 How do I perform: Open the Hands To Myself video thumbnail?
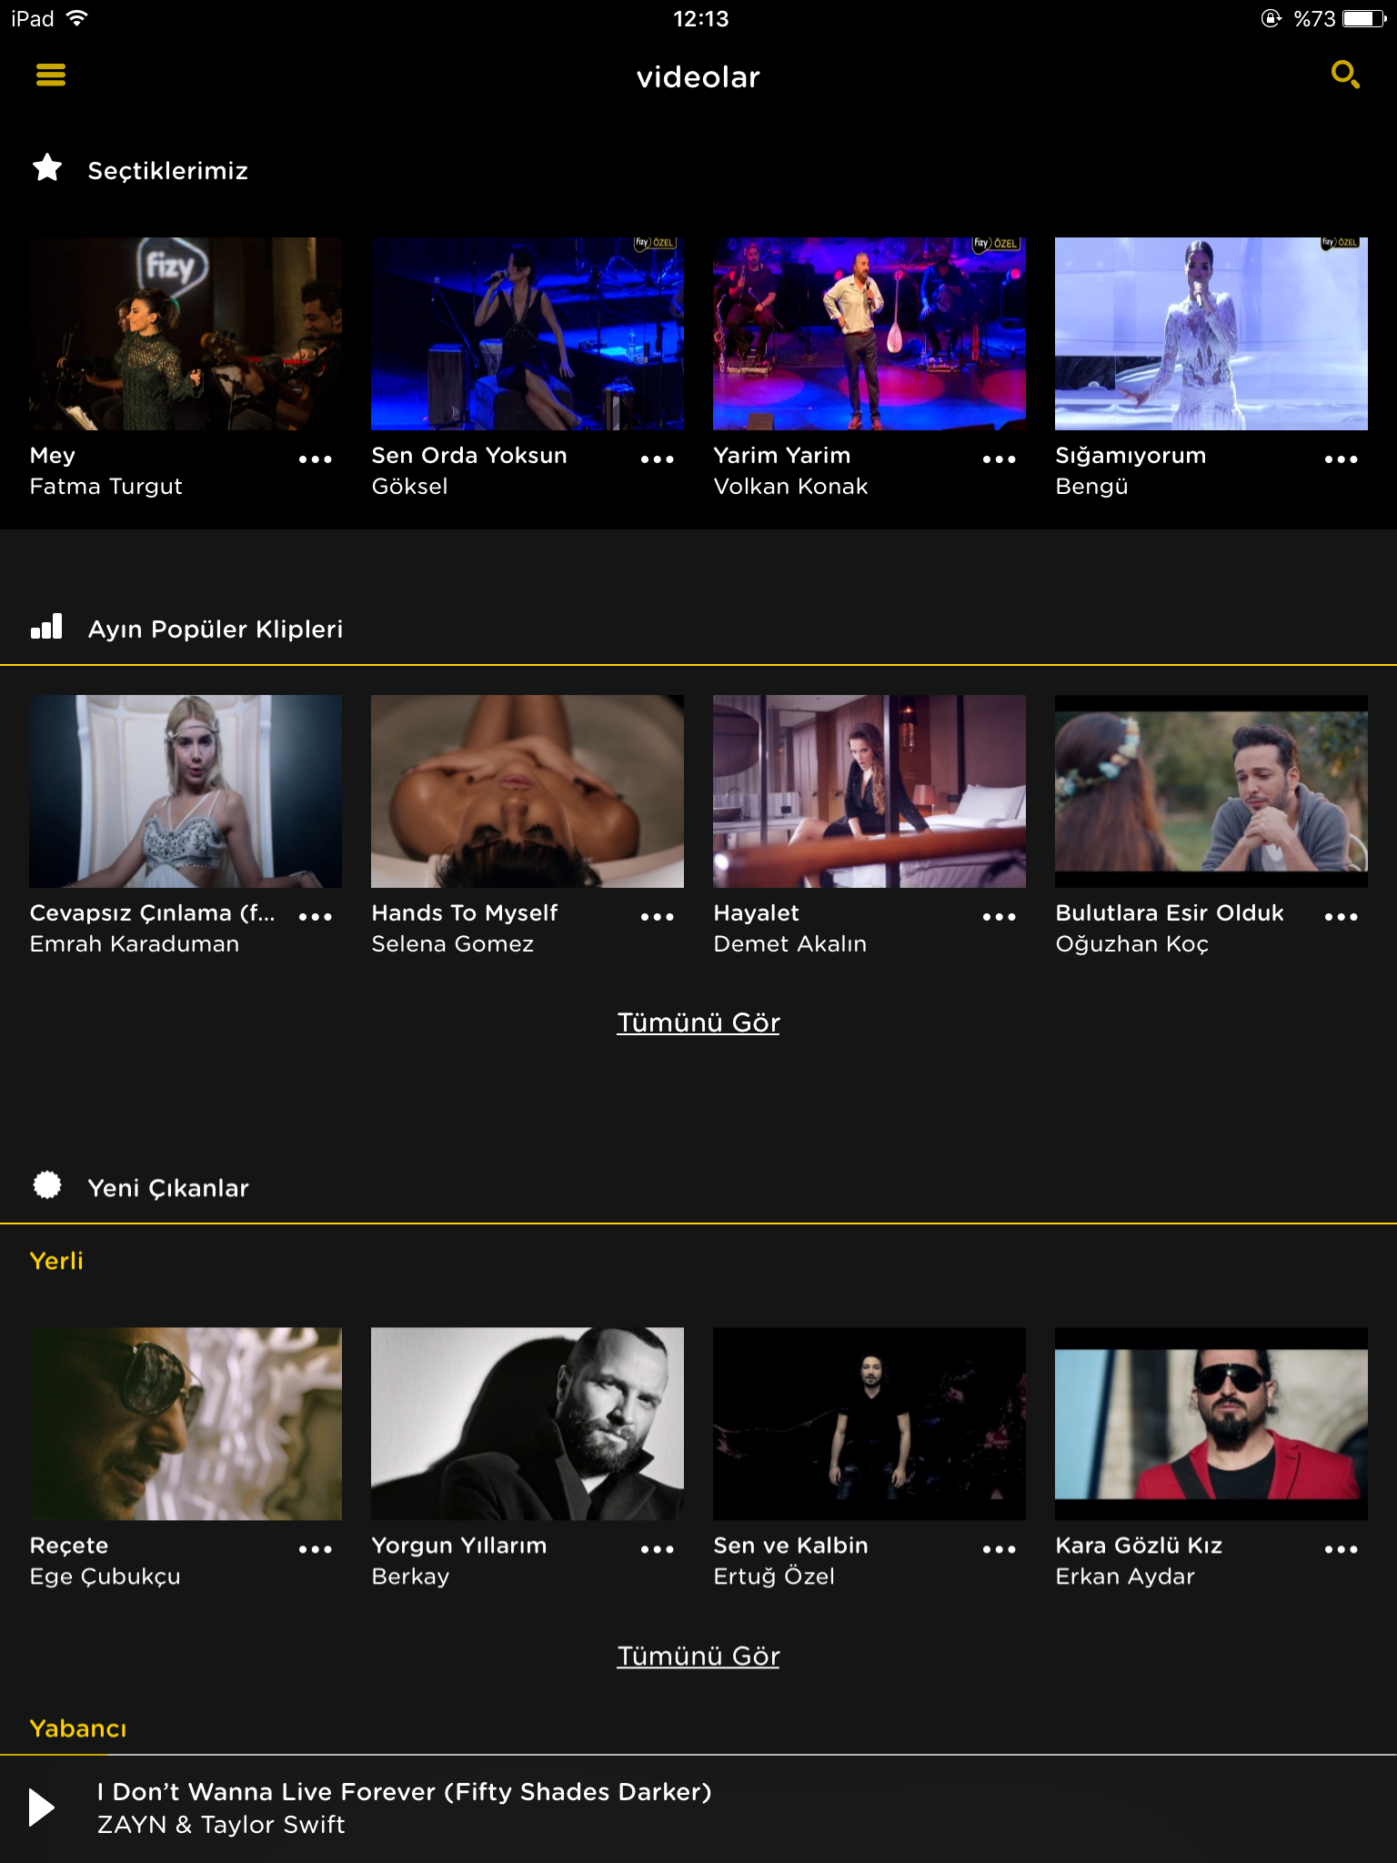(x=528, y=791)
